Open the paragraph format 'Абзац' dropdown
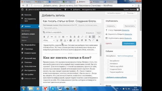 pyautogui.click(x=49, y=40)
